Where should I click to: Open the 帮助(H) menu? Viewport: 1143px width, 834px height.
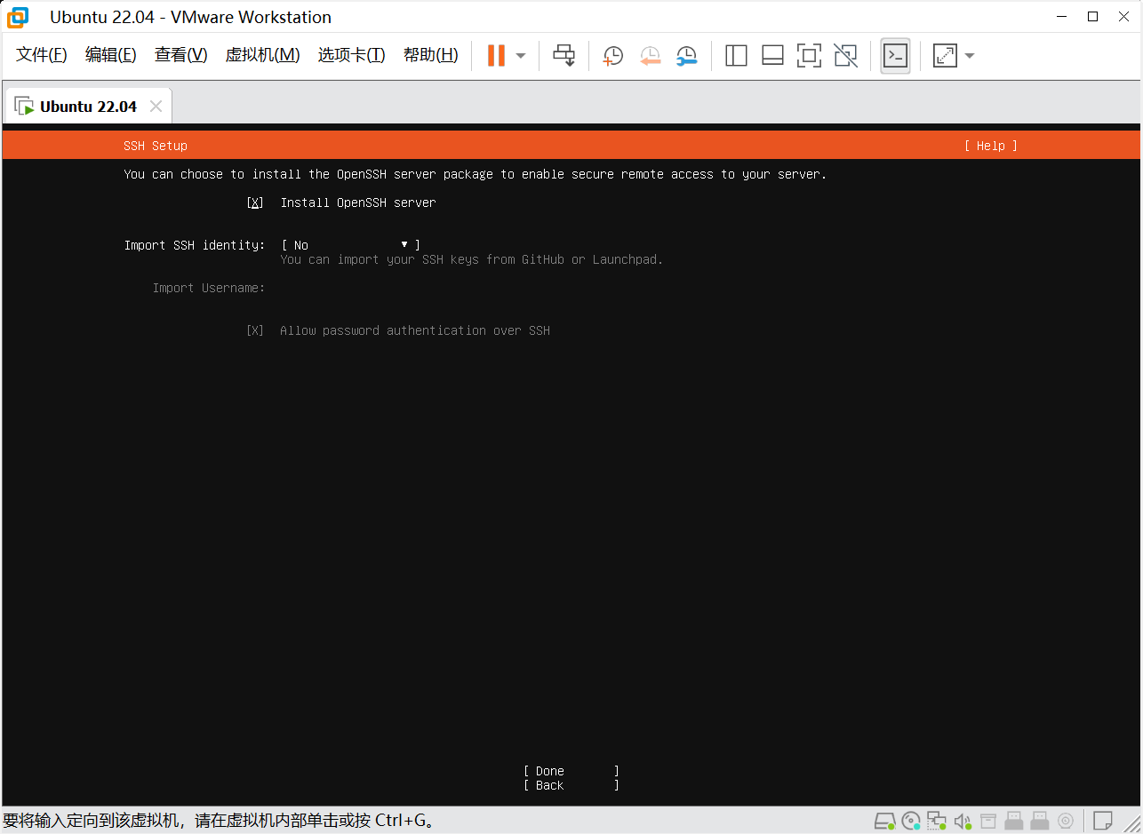(x=431, y=55)
